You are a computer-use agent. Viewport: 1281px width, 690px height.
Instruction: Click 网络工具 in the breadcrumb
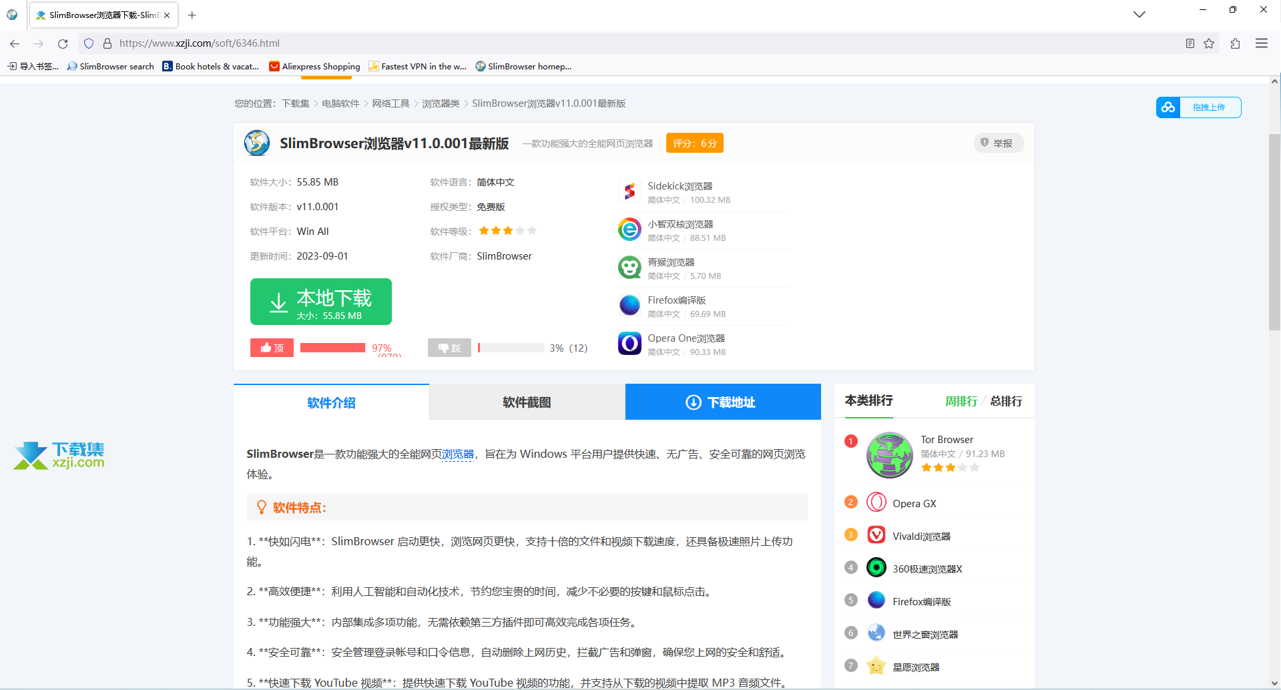pos(391,103)
